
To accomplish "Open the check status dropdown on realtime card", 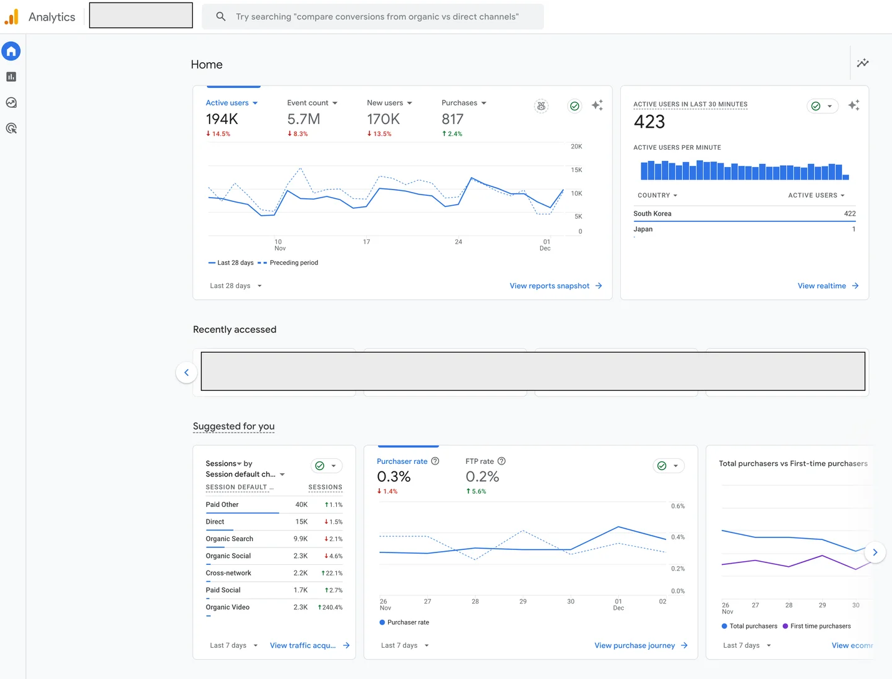I will coord(822,106).
